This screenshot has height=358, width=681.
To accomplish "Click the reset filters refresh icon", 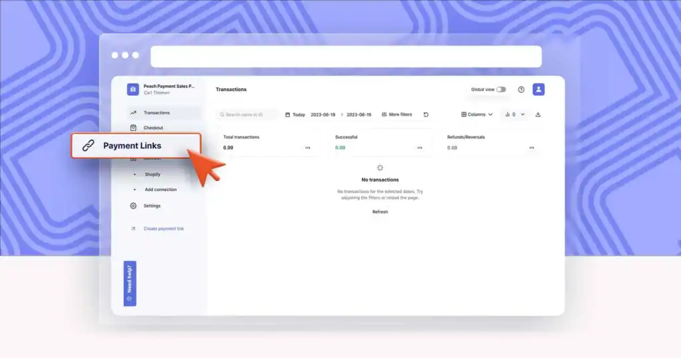I will pyautogui.click(x=426, y=114).
